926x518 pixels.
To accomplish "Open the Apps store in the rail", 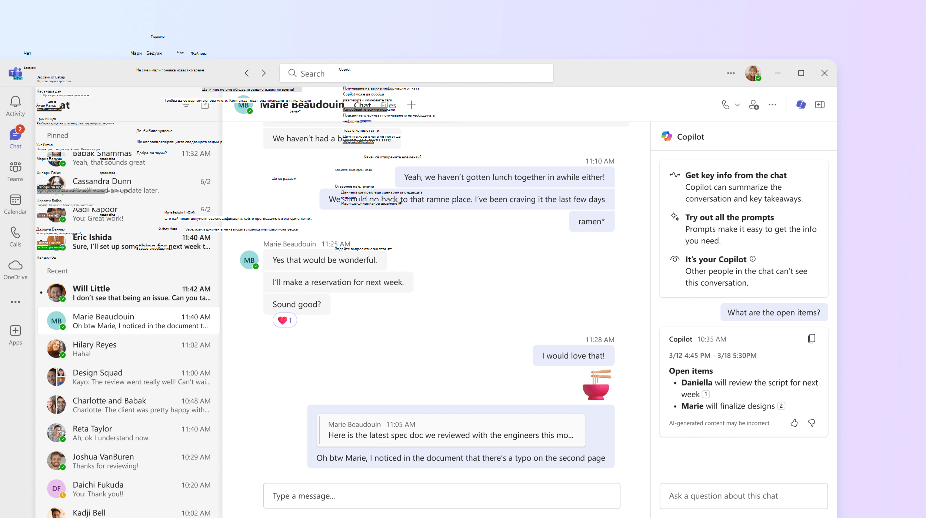I will tap(15, 335).
